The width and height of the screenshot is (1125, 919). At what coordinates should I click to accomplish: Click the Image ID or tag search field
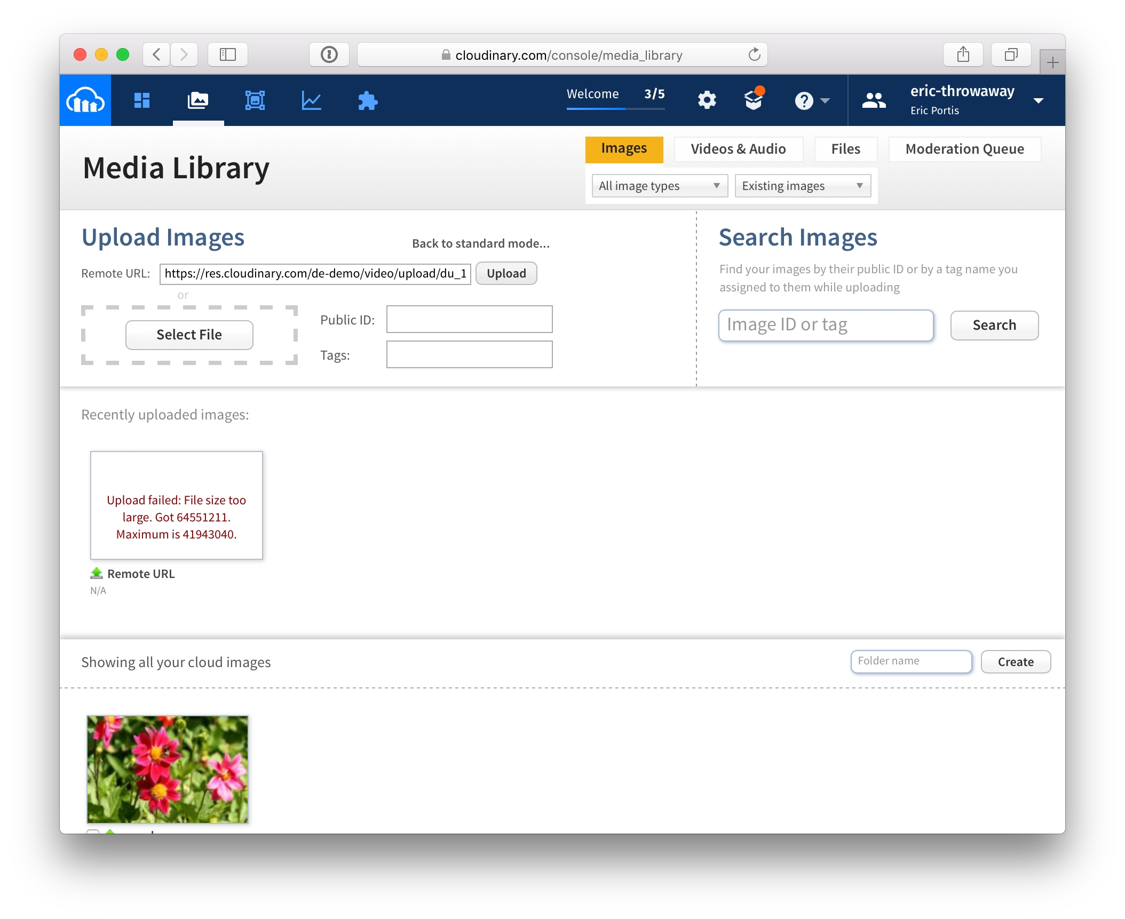pos(826,325)
